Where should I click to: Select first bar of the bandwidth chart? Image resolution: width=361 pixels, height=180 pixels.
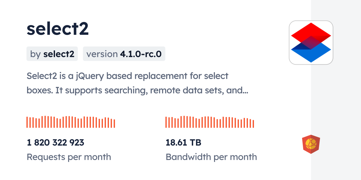[x=166, y=122]
